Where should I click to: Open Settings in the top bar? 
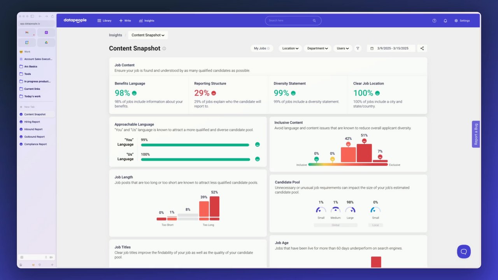point(462,21)
